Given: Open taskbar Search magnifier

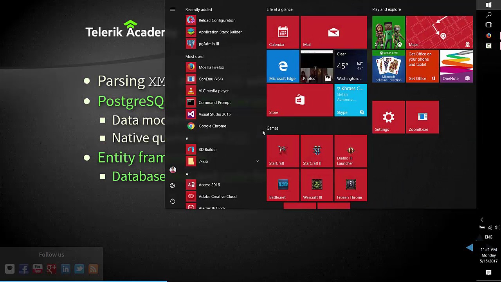Looking at the screenshot, I should 488,15.
